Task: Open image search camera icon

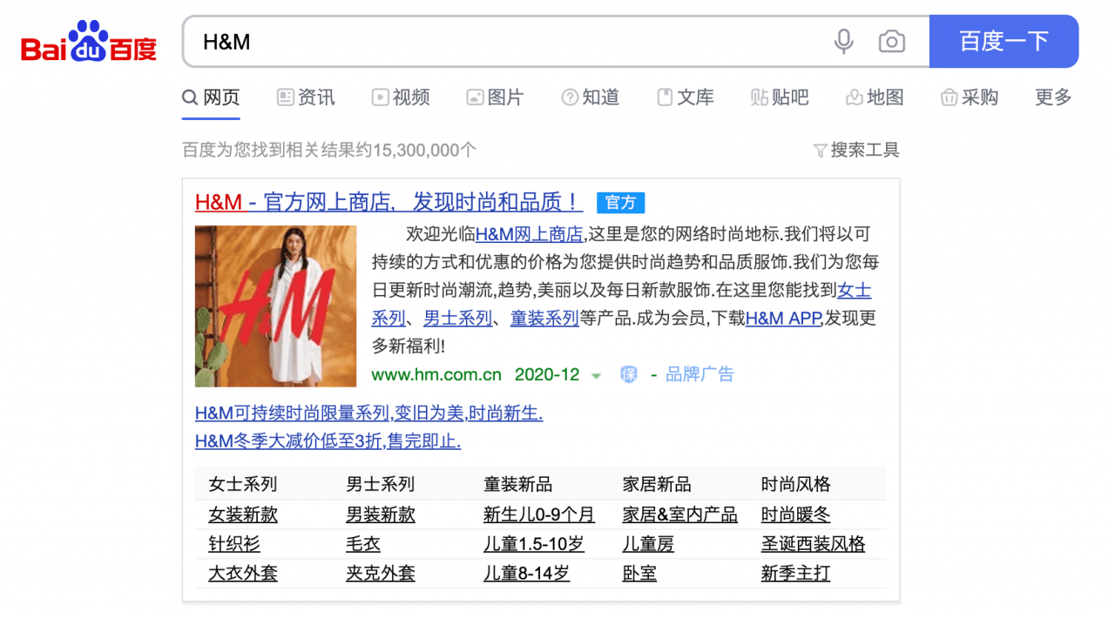Action: pos(891,41)
